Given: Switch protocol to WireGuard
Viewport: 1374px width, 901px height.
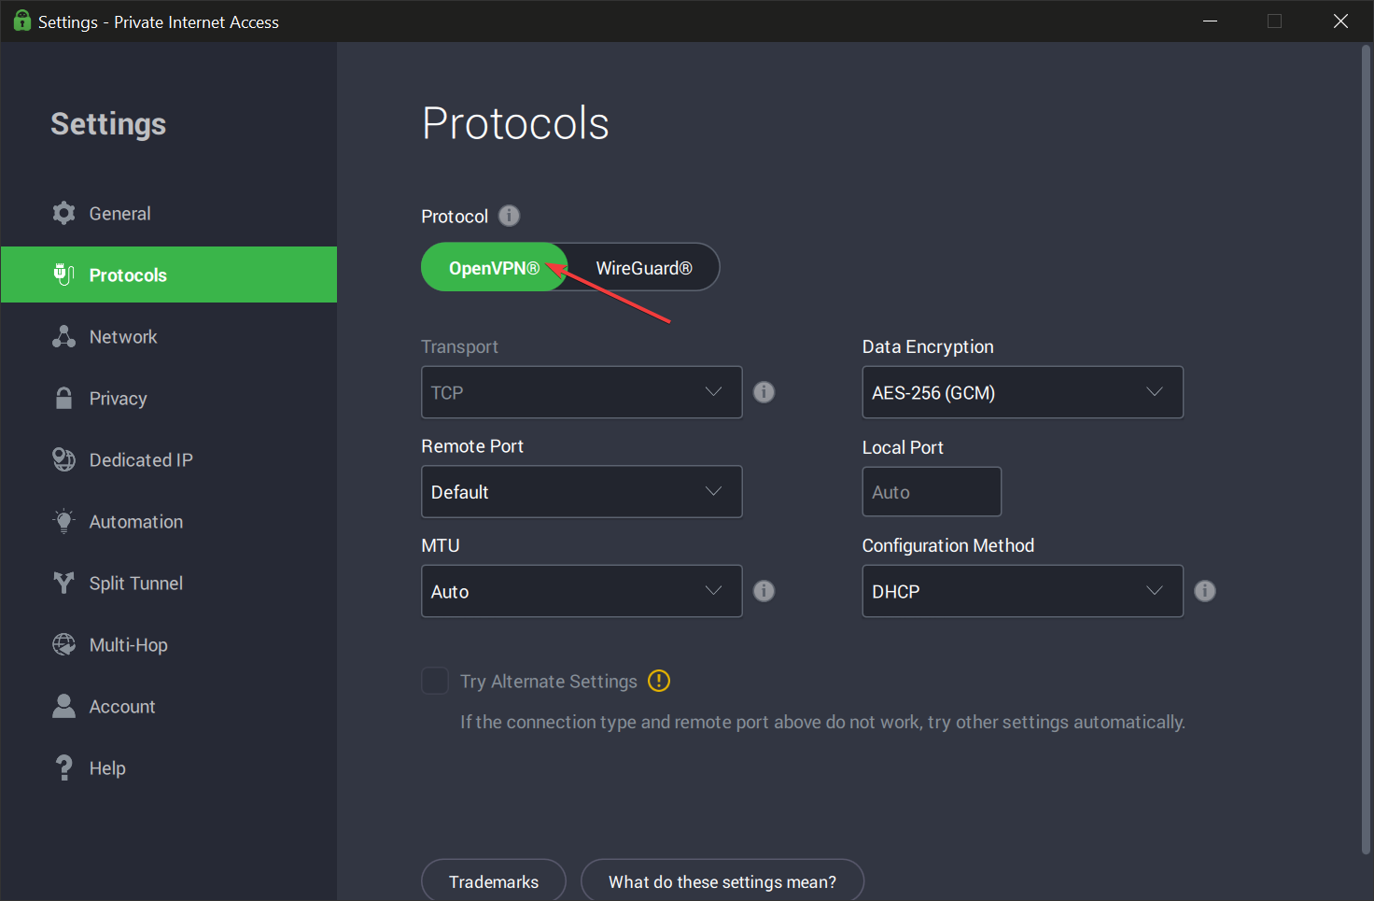Looking at the screenshot, I should pyautogui.click(x=644, y=268).
